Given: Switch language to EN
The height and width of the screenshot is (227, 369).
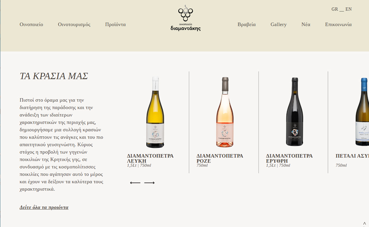Looking at the screenshot, I should point(349,9).
